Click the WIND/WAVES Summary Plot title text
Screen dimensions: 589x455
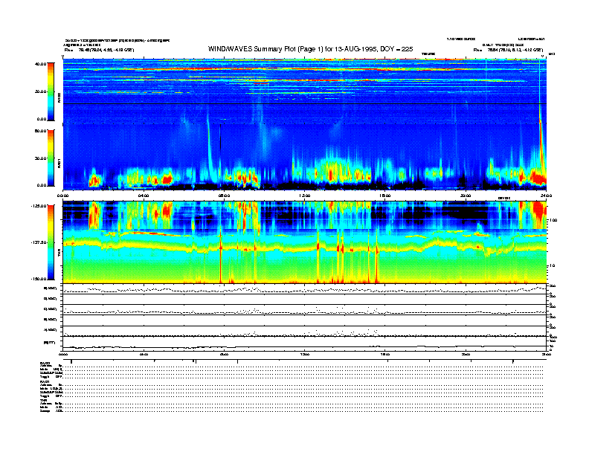pyautogui.click(x=310, y=49)
